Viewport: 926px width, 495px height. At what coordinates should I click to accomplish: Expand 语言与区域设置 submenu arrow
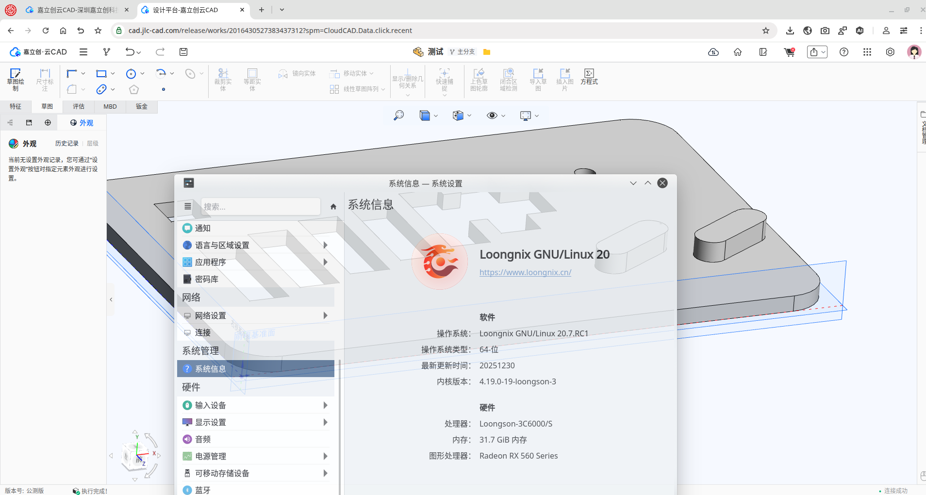325,245
